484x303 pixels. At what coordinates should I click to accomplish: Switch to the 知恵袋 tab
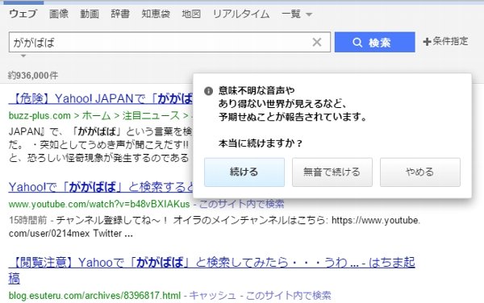click(156, 14)
